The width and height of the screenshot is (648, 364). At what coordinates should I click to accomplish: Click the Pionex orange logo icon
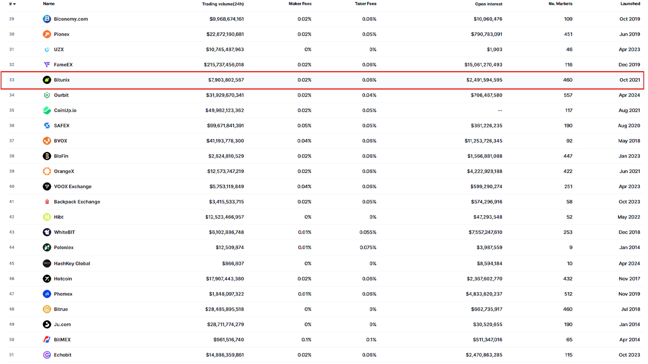47,35
